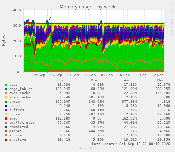Click the dark green shmem legend swatch
175x152 pixels.
[x=6, y=102]
